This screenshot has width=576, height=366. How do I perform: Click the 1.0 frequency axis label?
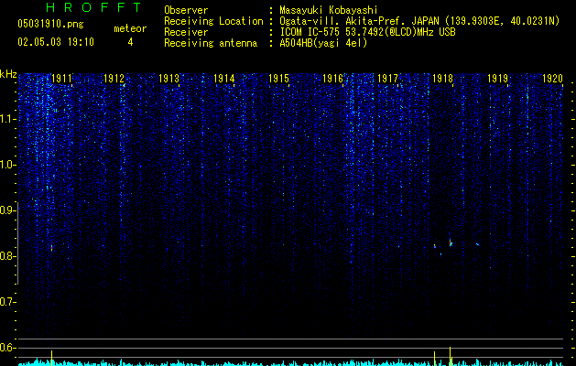[x=7, y=165]
